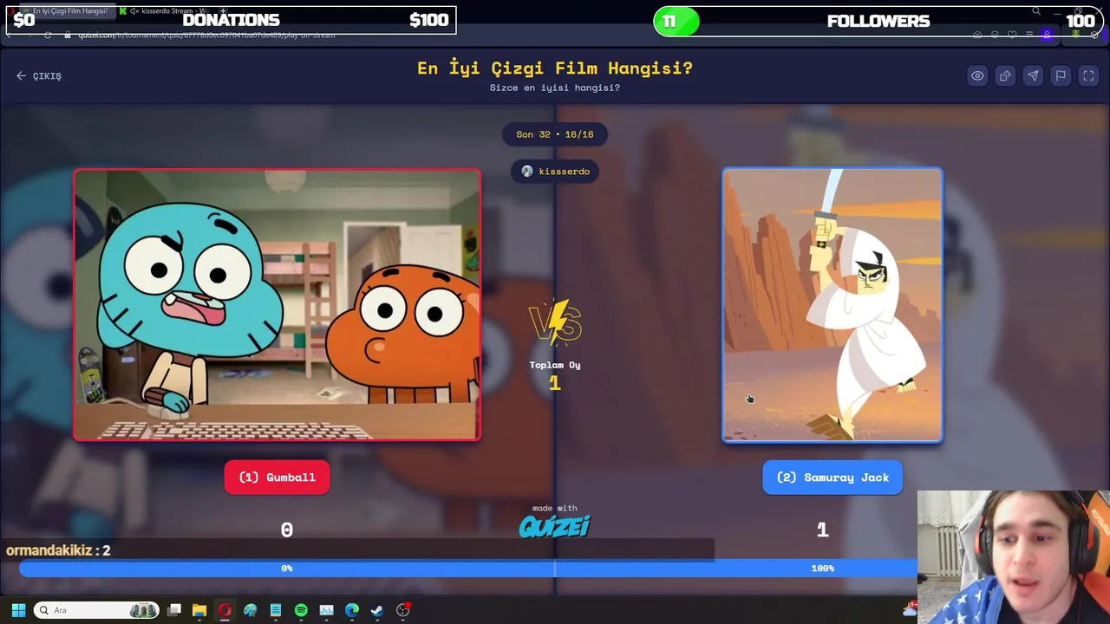The width and height of the screenshot is (1110, 624).
Task: Click the blue vote percentage bar
Action: [468, 569]
